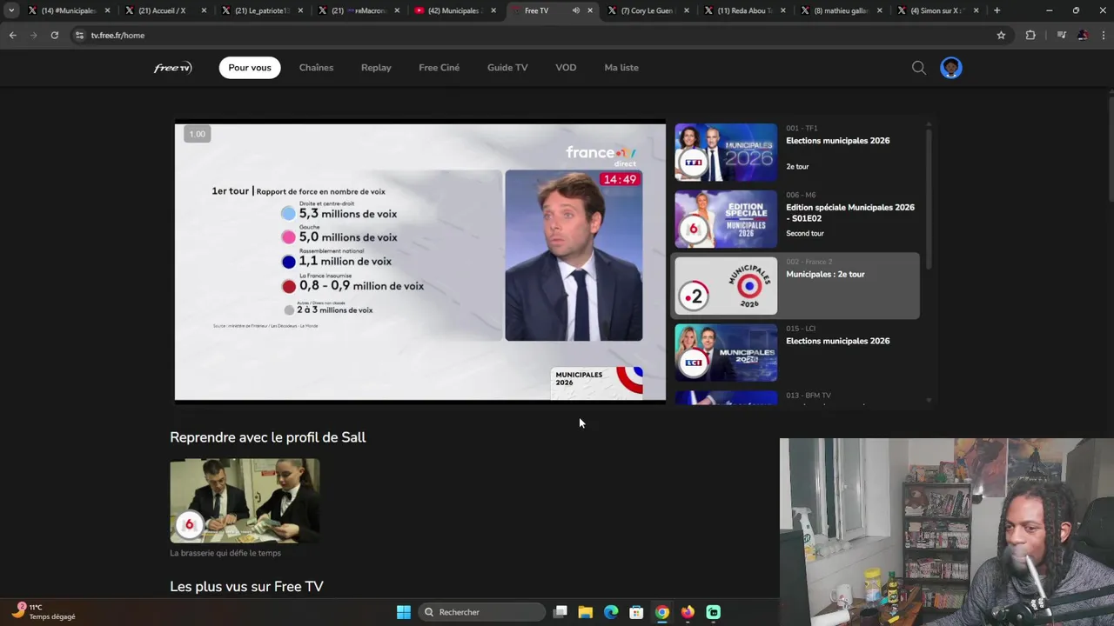Select France 2 Municipales thumbnail
This screenshot has width=1114, height=626.
726,286
